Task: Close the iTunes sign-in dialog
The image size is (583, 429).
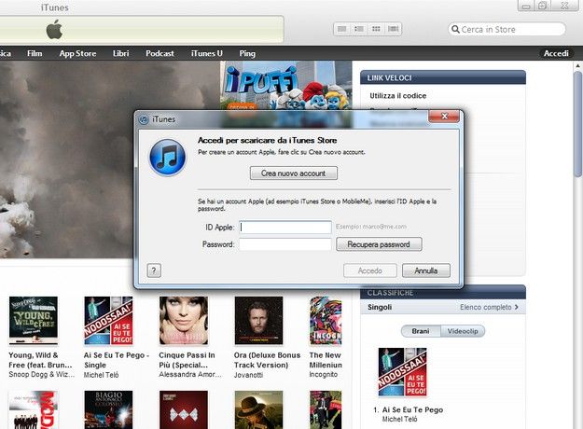Action: coord(444,117)
